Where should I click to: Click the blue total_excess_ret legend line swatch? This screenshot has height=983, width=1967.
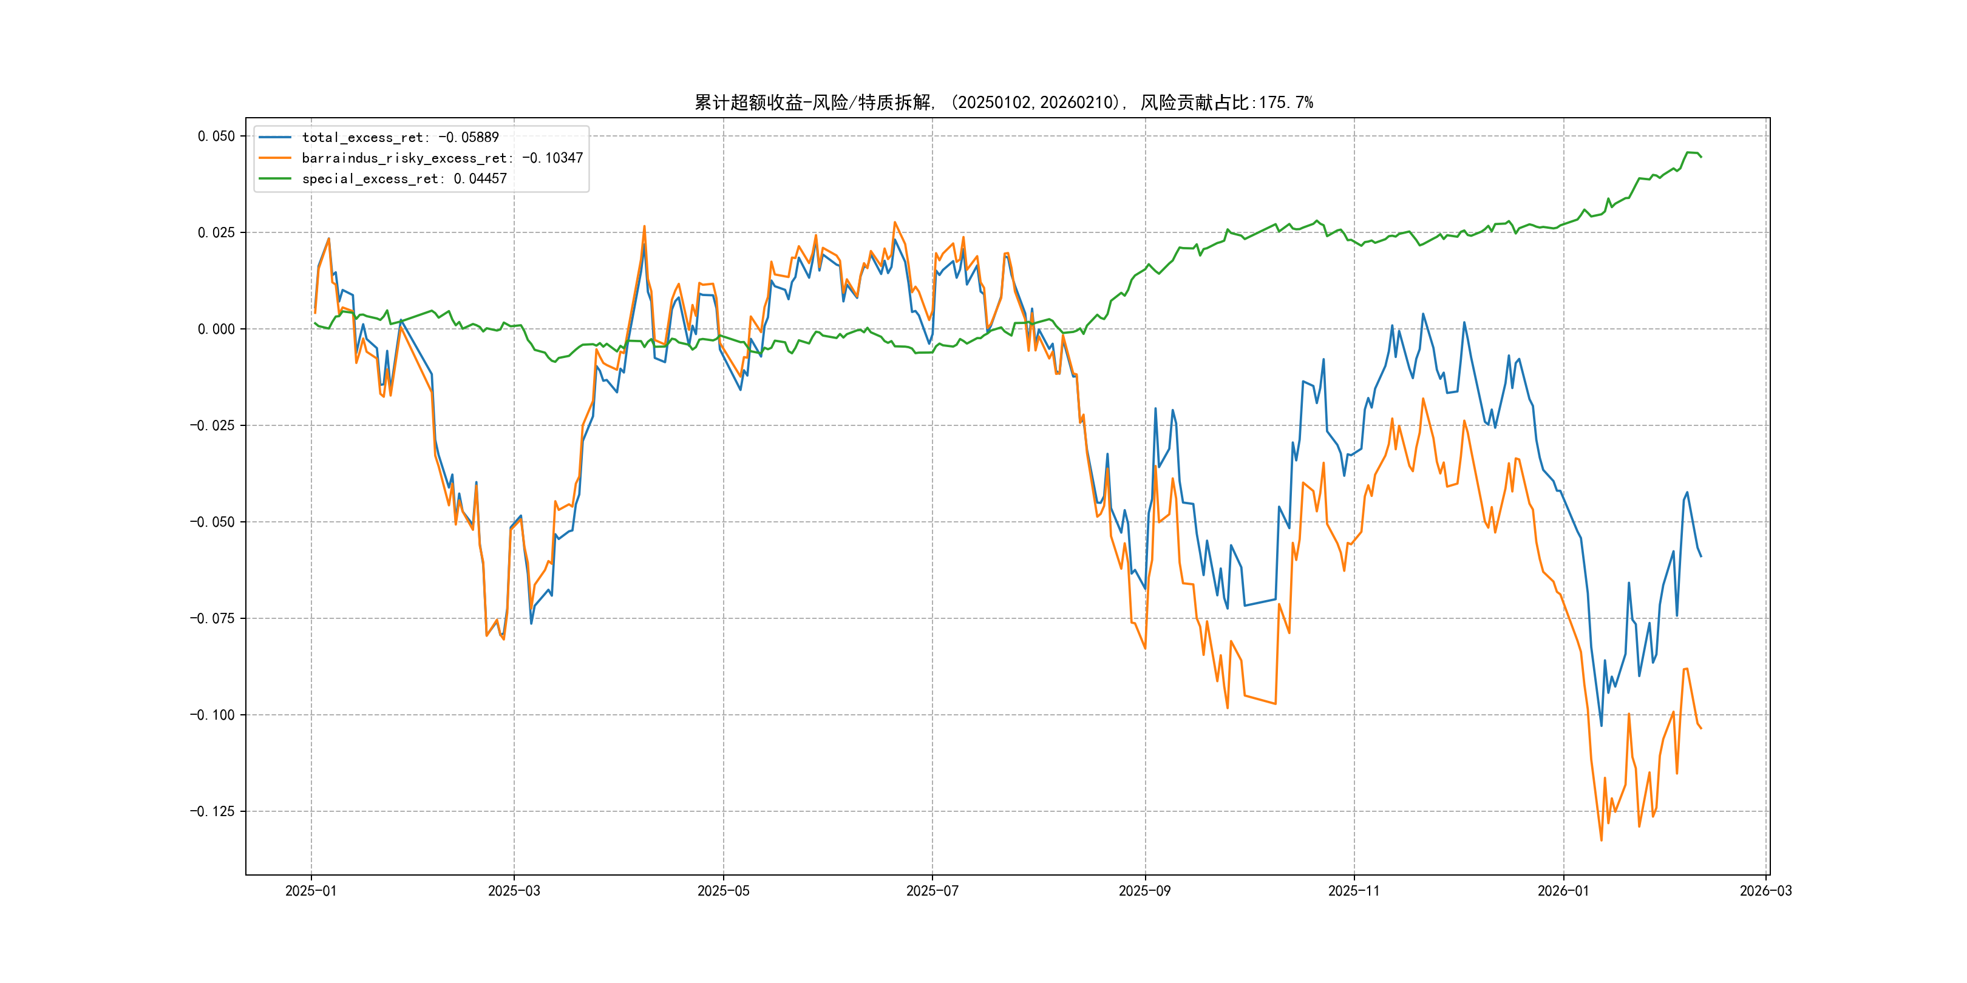pos(275,137)
